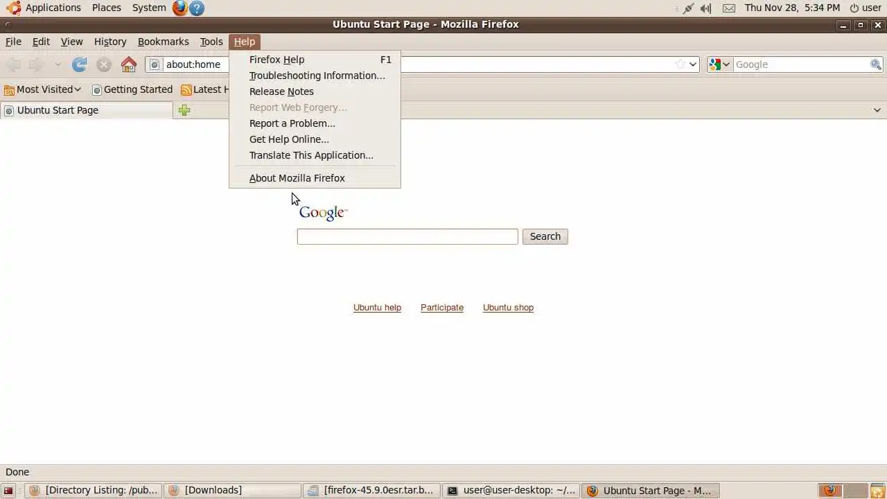This screenshot has width=887, height=499.
Task: Click the Google search box on page
Action: (x=407, y=236)
